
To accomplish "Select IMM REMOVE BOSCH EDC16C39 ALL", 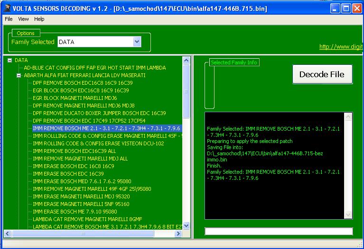I will (74, 151).
